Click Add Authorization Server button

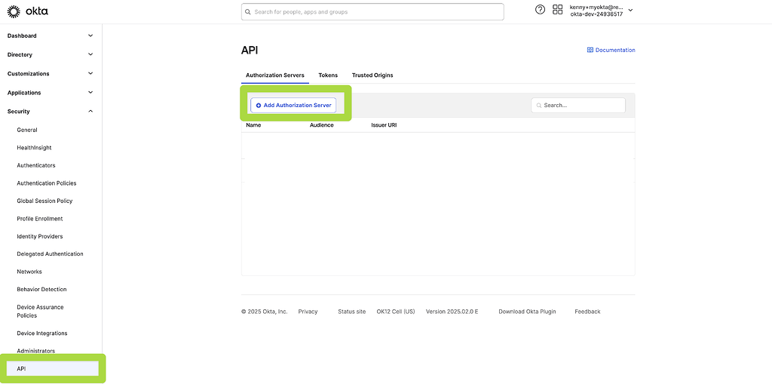pos(293,106)
